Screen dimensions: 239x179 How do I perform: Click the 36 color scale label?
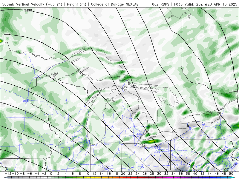tap(181, 174)
